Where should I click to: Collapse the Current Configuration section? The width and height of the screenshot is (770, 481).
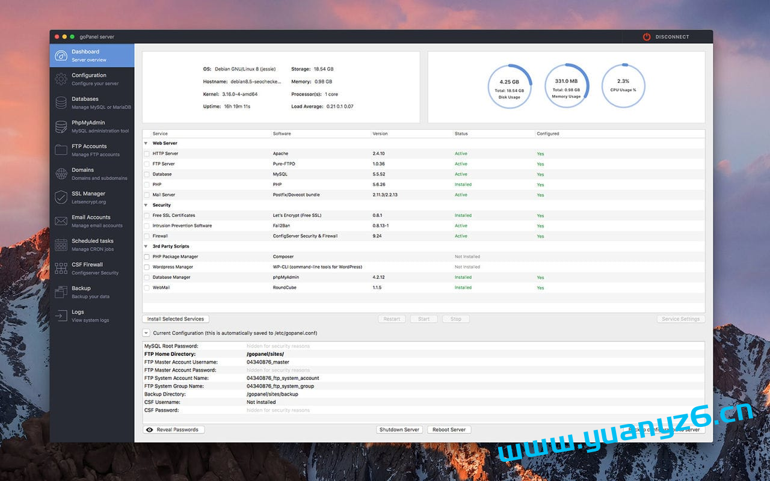click(x=146, y=332)
